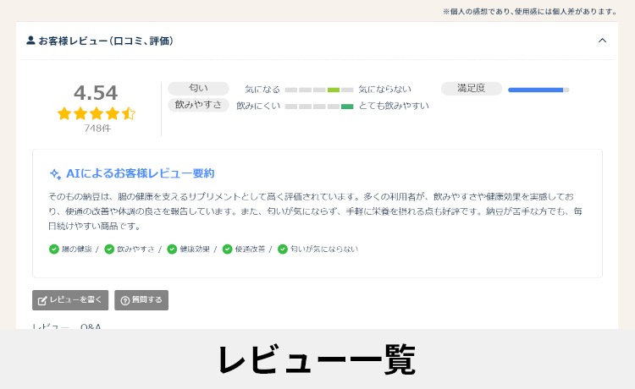The width and height of the screenshot is (635, 389).
Task: Click the sparkle icon next to AIによるお客様レビュー要約
Action: coord(55,174)
